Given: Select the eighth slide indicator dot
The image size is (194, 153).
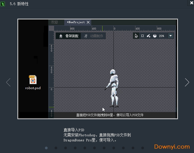Looking at the screenshot, I should pyautogui.click(x=114, y=148).
